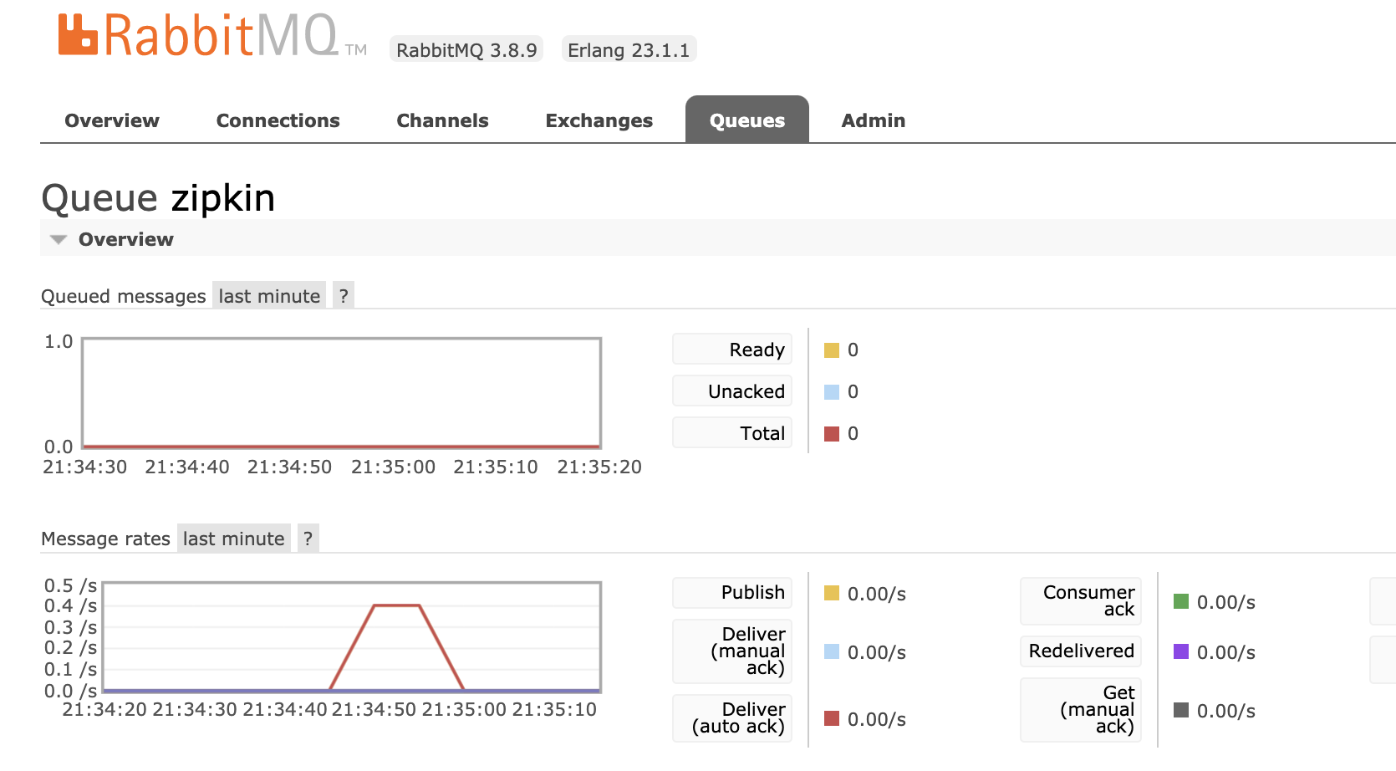
Task: Change Message rates 'last minute' range
Action: pos(234,539)
